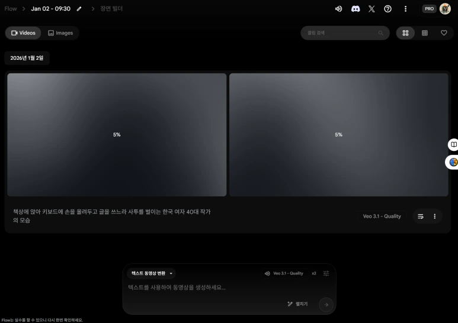Open the floating book guide icon at right edge

pyautogui.click(x=453, y=144)
